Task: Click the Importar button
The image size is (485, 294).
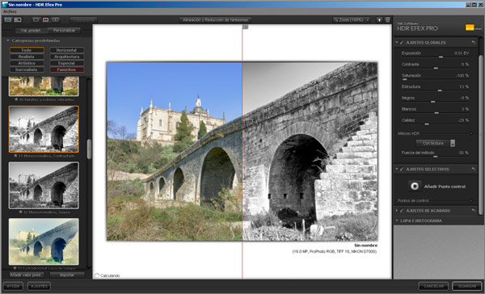Action: point(67,275)
